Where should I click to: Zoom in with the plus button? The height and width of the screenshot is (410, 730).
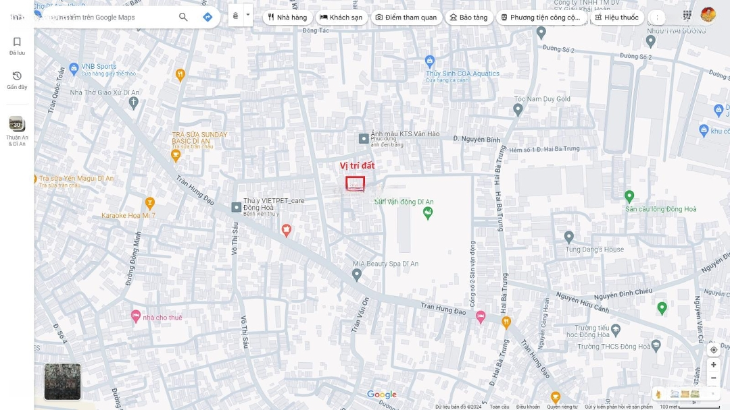[713, 365]
